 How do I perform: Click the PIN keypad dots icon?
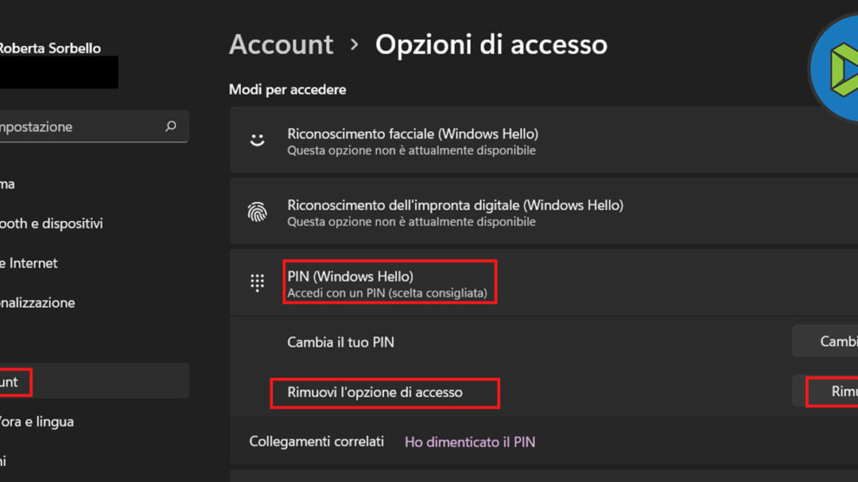coord(257,283)
